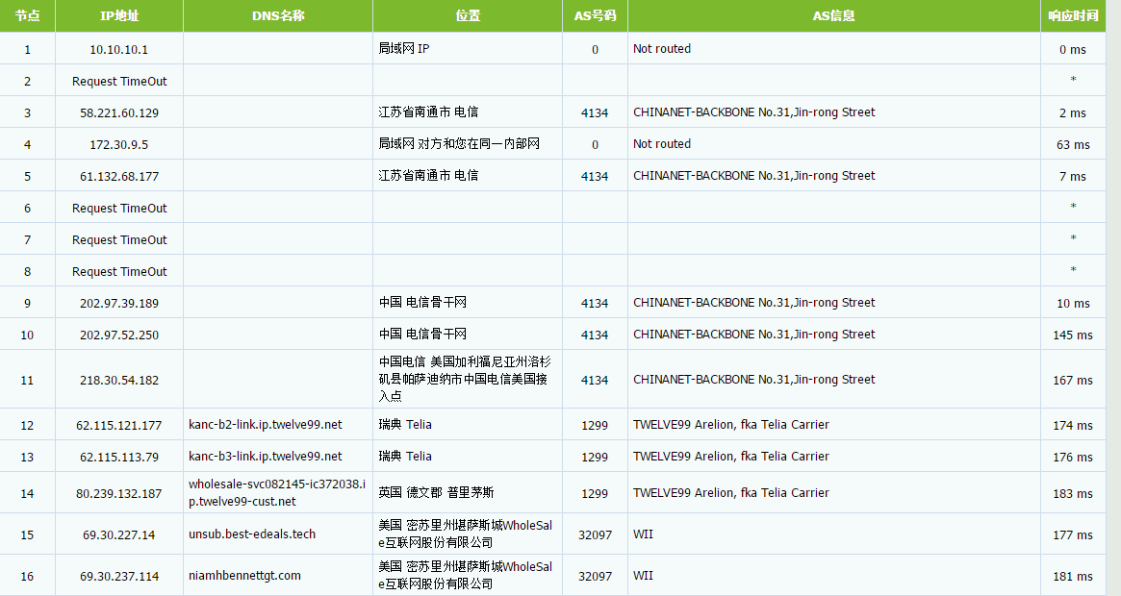The image size is (1121, 596).
Task: Click DNS name unsub.best-edeals.tech
Action: click(x=252, y=534)
